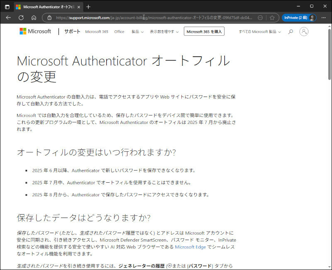Go back with the browser back arrow
The width and height of the screenshot is (332, 270).
pyautogui.click(x=8, y=17)
